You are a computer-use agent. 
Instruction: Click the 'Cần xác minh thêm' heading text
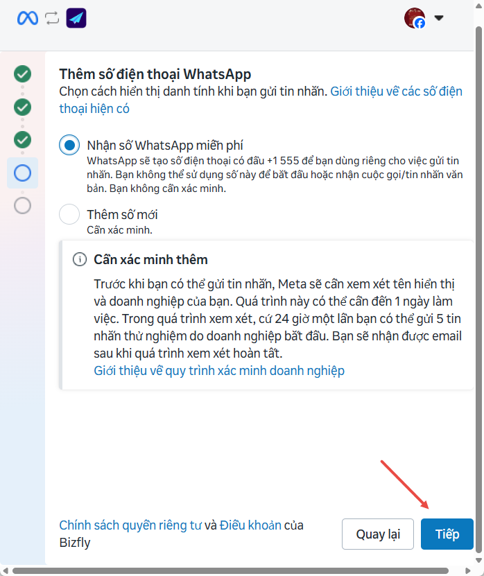150,259
